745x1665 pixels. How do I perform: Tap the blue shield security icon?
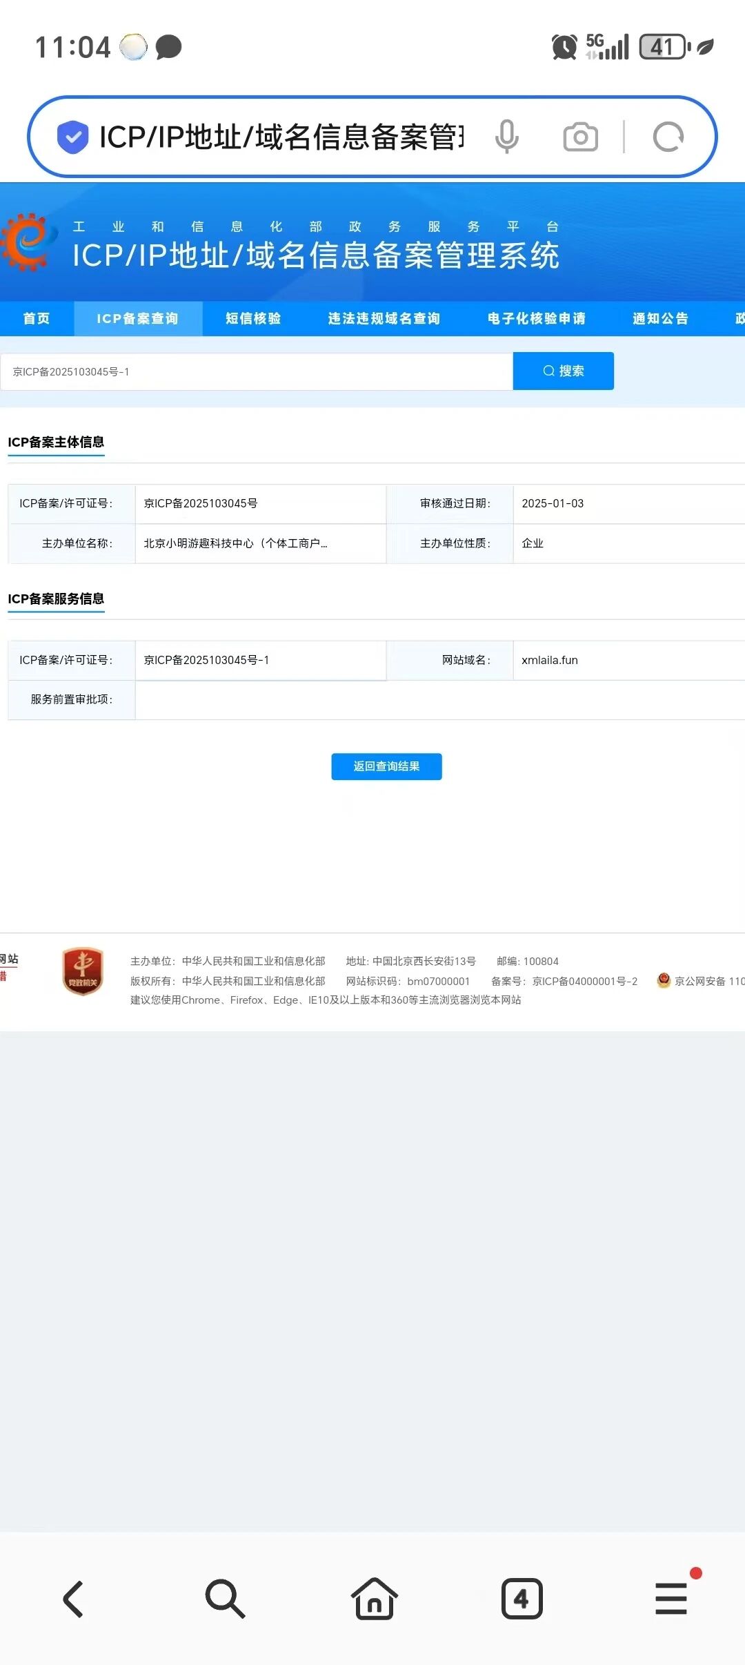pos(72,137)
